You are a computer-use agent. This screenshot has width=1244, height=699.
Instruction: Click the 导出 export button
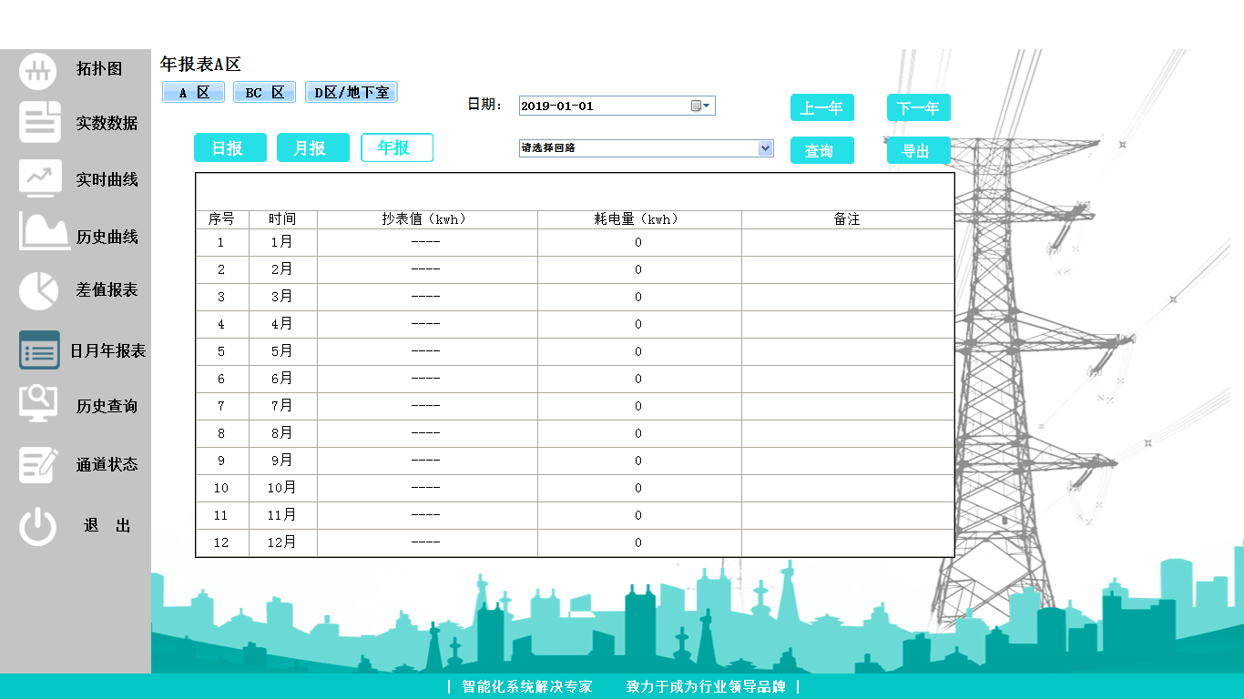click(917, 150)
